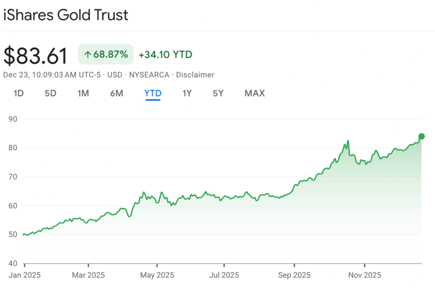The height and width of the screenshot is (291, 435).
Task: Select the MAX range tab
Action: pos(254,93)
